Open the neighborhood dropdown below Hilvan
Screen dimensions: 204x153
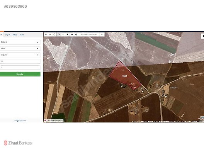tap(20, 55)
